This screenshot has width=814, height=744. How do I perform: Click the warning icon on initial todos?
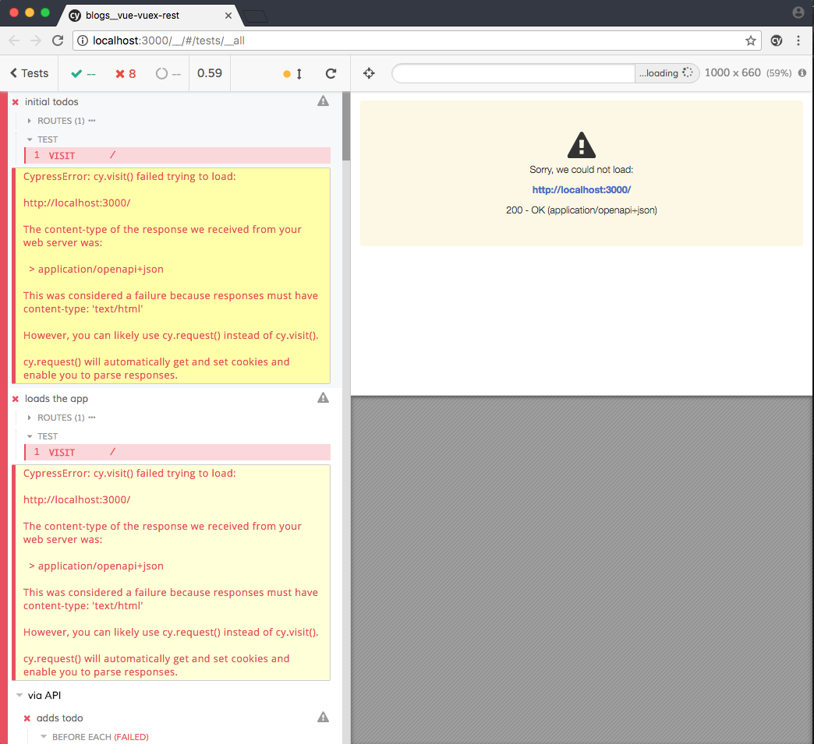(x=323, y=101)
